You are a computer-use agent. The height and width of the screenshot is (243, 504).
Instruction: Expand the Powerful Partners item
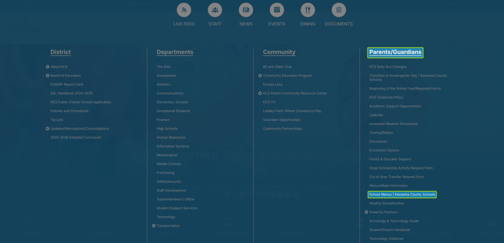[x=366, y=212]
